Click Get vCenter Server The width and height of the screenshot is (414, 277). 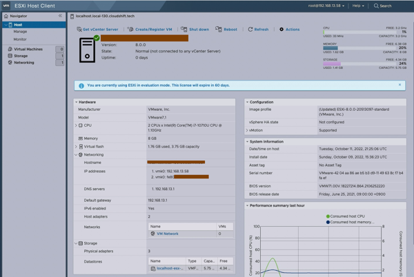(x=97, y=29)
